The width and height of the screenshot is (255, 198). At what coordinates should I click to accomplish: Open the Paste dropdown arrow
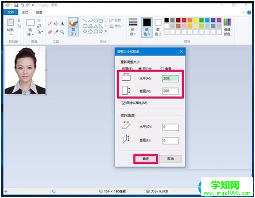tap(11, 34)
